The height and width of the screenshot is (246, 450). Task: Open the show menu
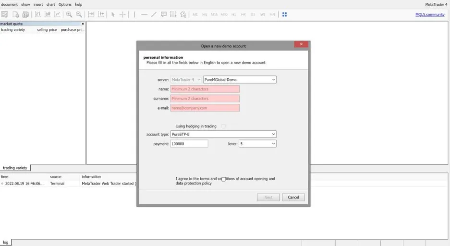tap(25, 4)
